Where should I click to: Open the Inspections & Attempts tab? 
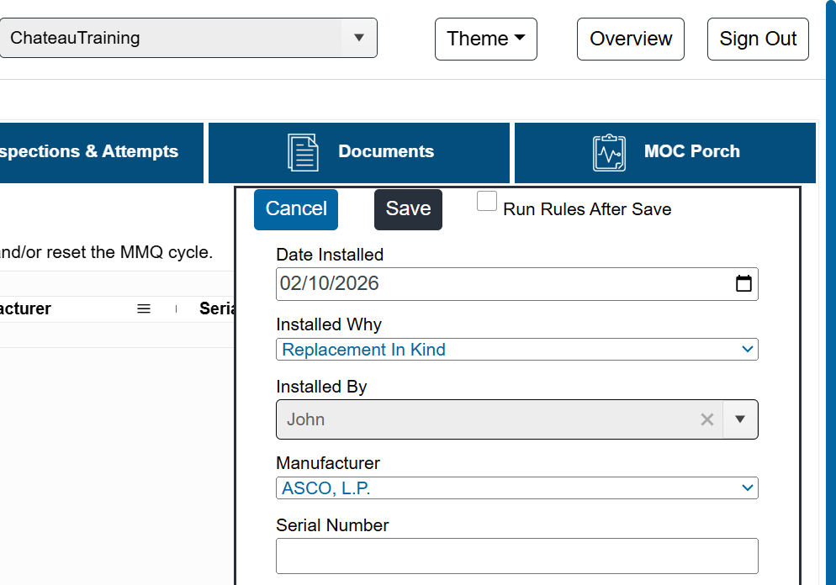101,153
